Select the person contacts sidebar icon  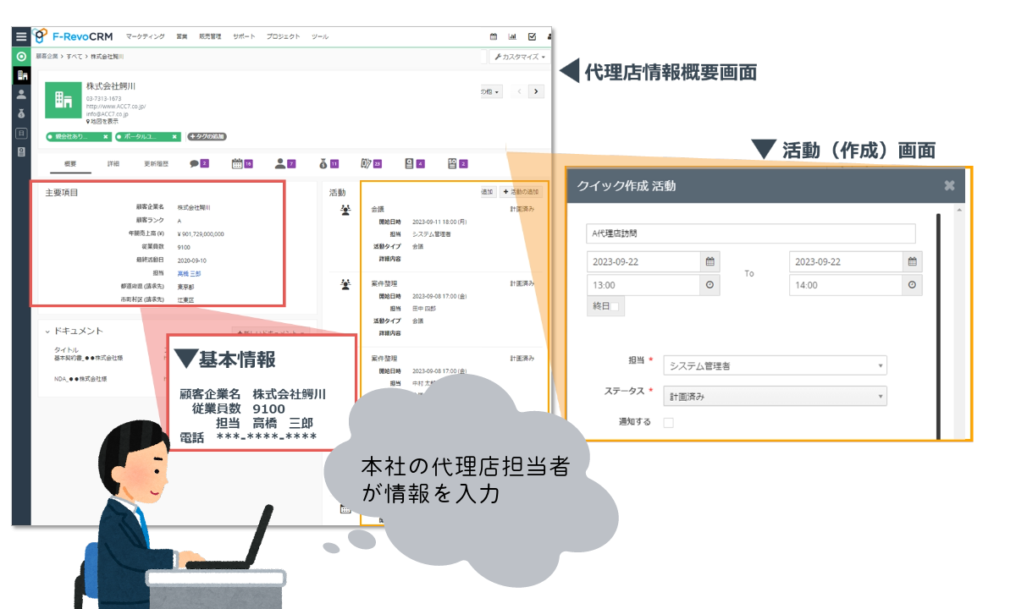click(21, 94)
